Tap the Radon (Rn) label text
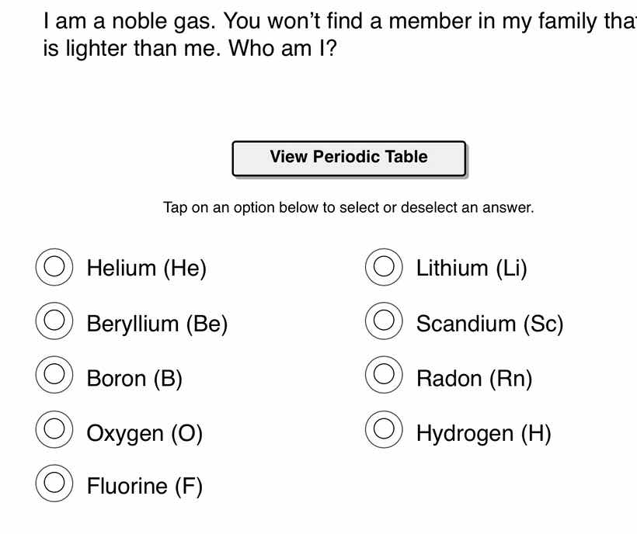This screenshot has height=534, width=637. (475, 378)
